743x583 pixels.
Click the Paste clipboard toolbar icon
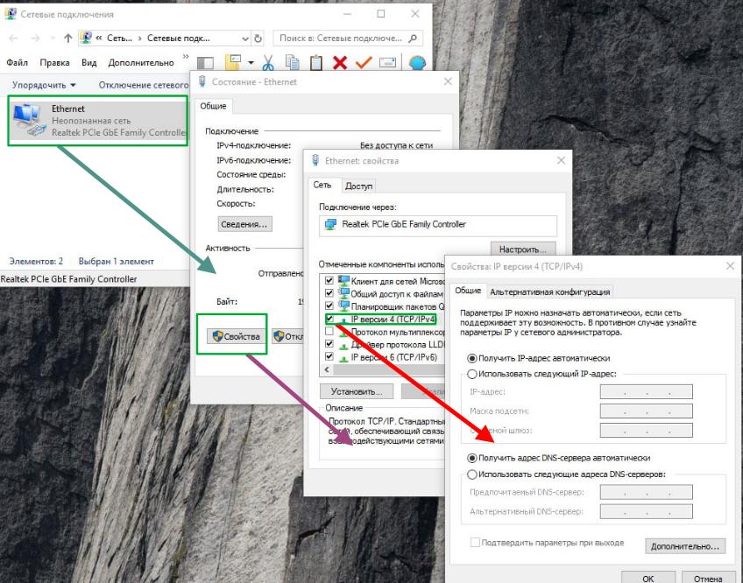pyautogui.click(x=316, y=63)
